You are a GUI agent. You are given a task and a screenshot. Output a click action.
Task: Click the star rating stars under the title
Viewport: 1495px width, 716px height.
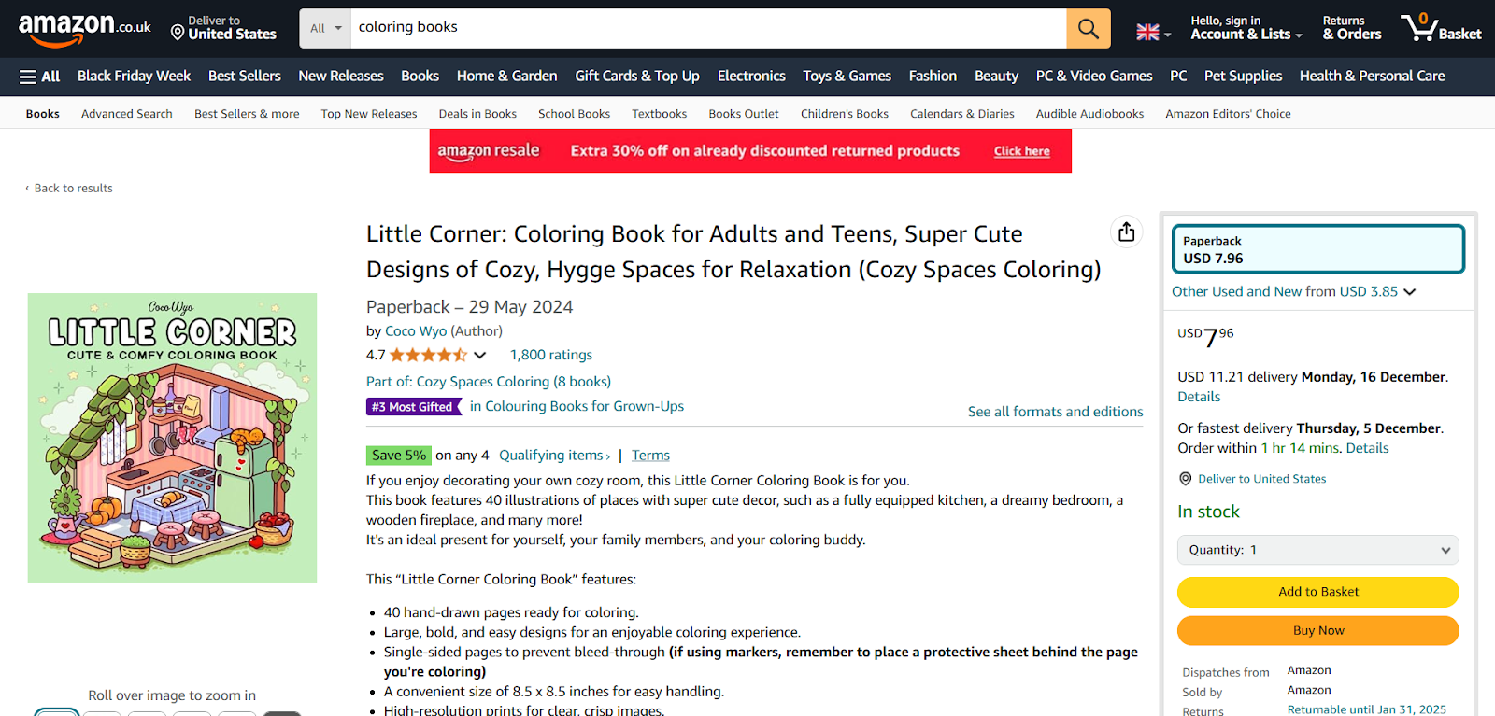tap(428, 355)
